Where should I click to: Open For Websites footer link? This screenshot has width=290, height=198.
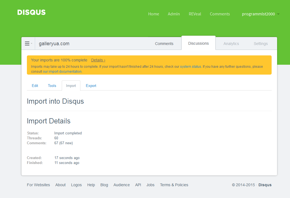[38, 185]
